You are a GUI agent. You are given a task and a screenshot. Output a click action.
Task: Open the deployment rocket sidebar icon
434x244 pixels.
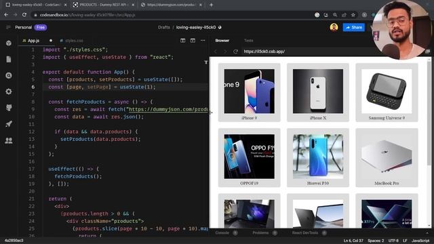9,124
